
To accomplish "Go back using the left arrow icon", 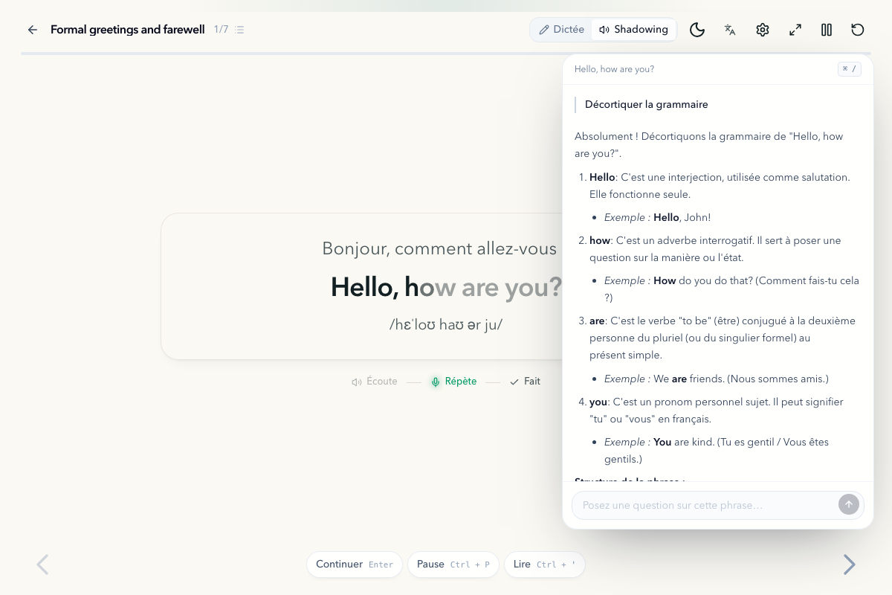I will 33,30.
